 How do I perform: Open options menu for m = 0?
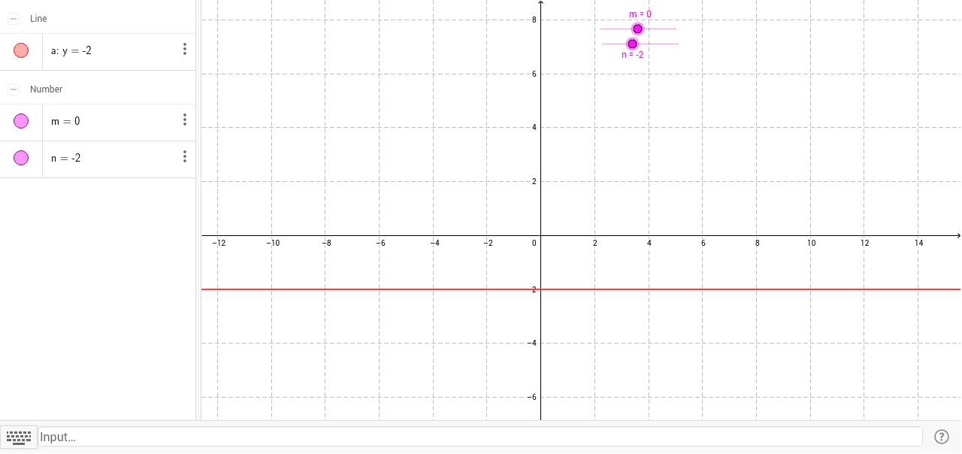tap(184, 120)
